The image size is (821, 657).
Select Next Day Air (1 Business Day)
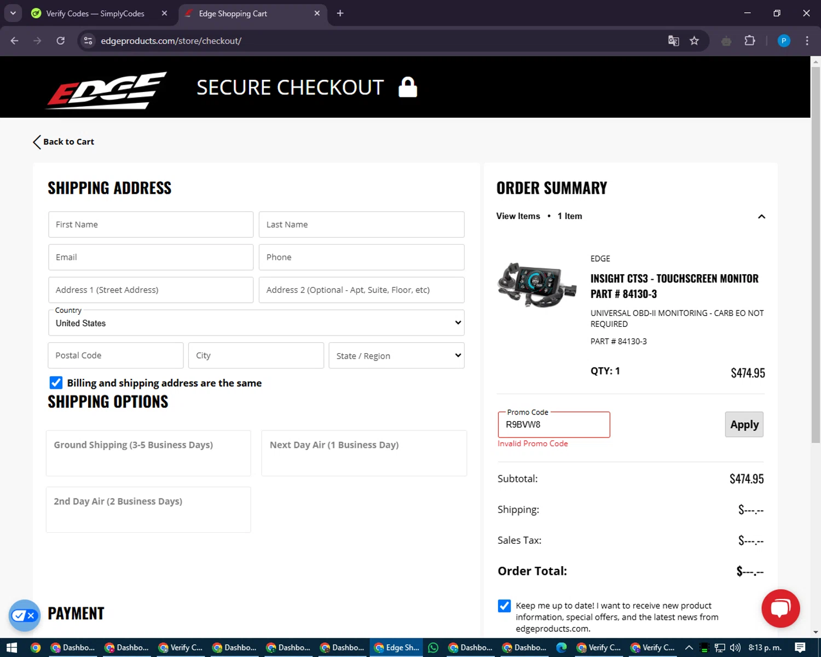364,453
